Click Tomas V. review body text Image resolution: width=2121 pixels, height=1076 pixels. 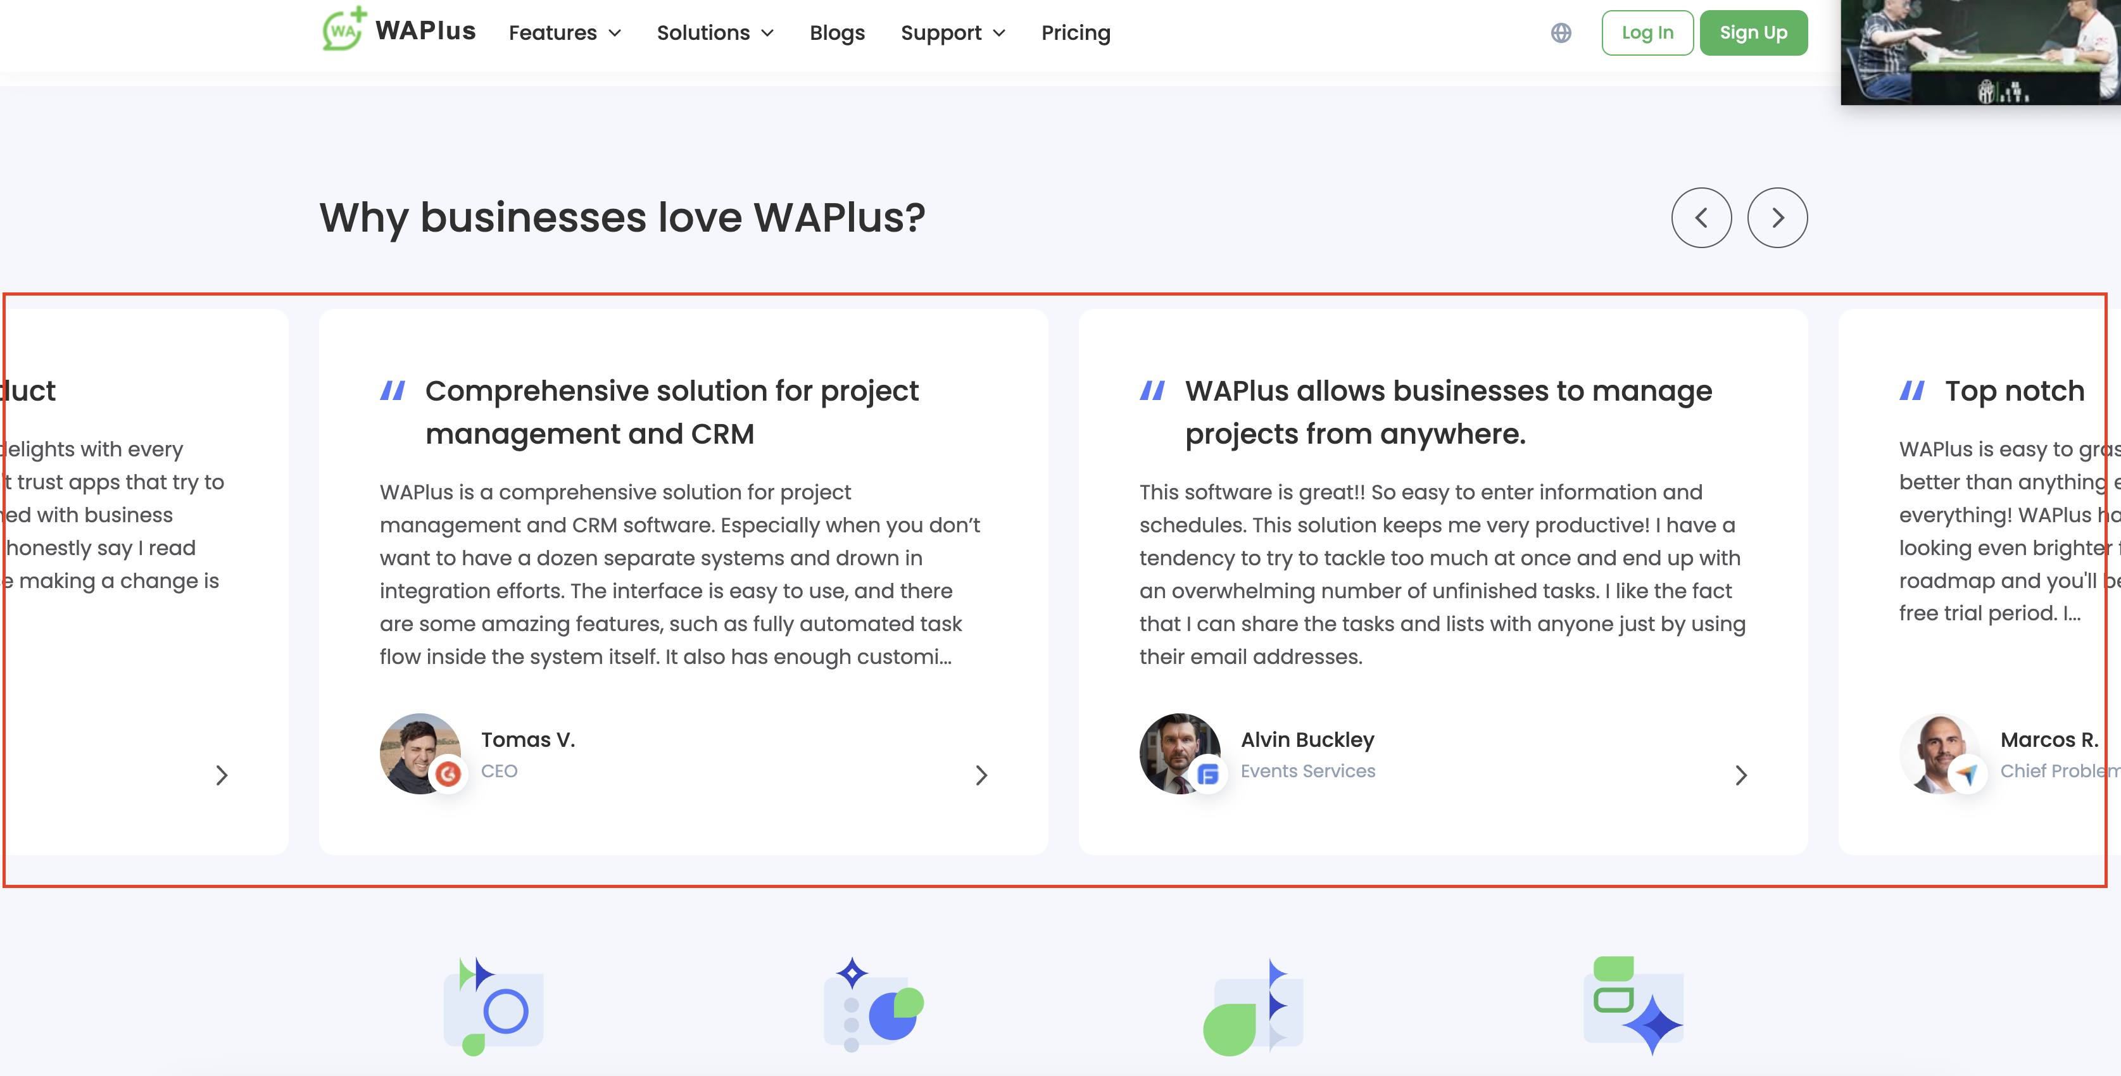click(679, 574)
